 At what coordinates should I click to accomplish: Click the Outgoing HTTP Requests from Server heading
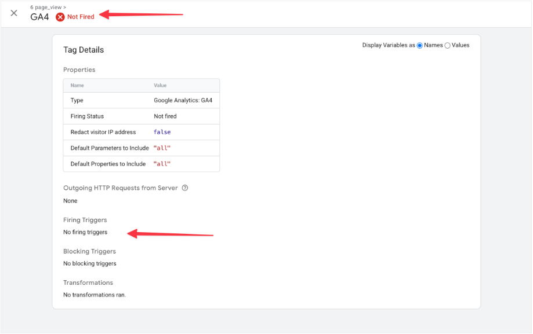click(121, 188)
